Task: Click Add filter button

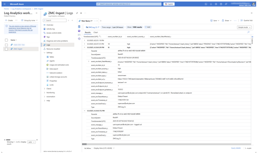Action: click(147, 27)
